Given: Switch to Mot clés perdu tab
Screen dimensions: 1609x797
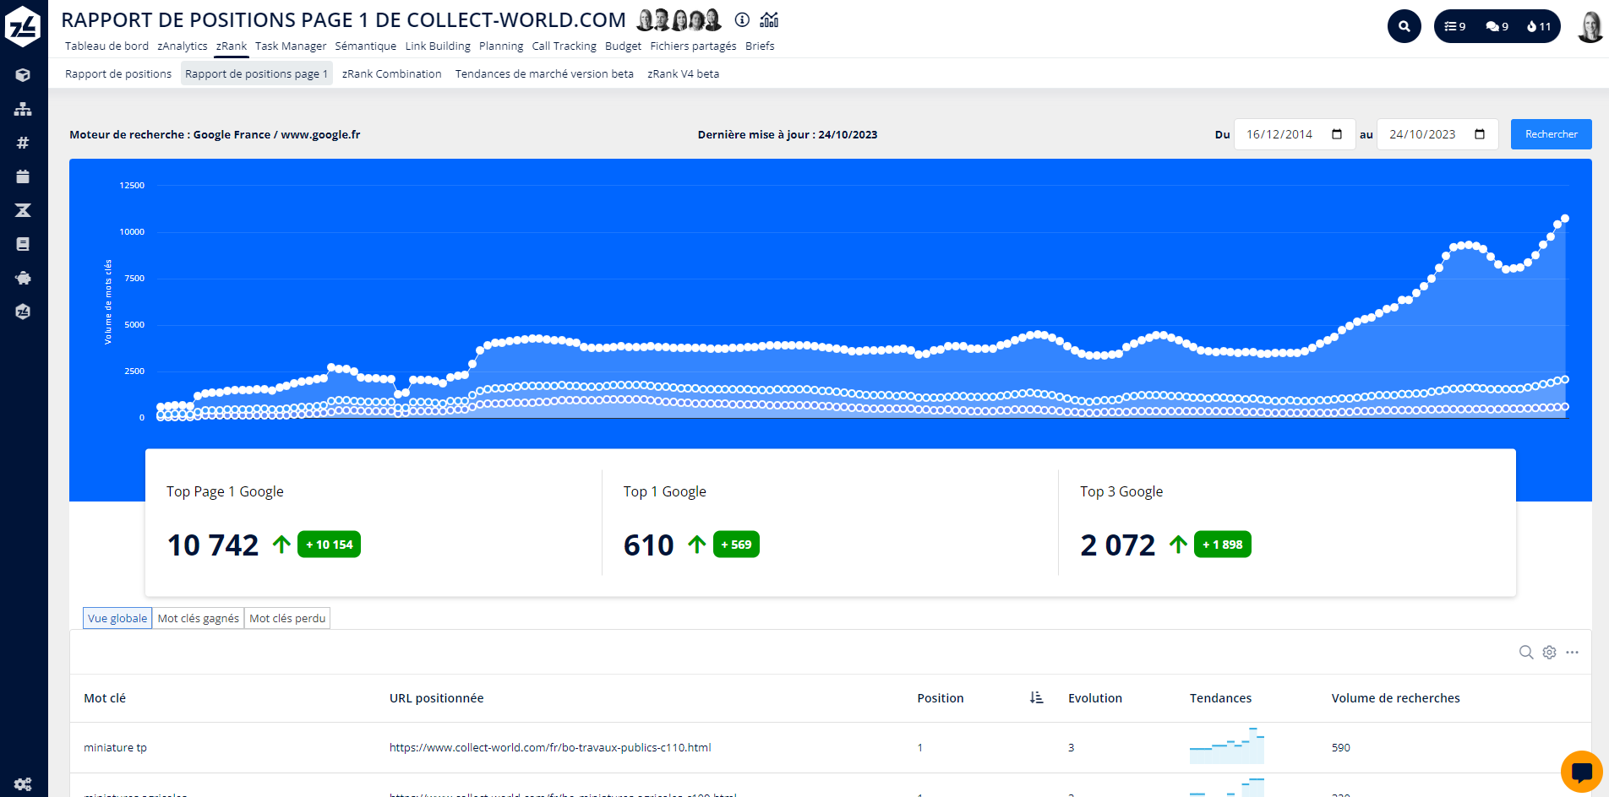Looking at the screenshot, I should click(x=287, y=618).
